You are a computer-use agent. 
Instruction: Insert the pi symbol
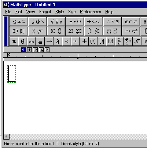[x=14, y=41]
